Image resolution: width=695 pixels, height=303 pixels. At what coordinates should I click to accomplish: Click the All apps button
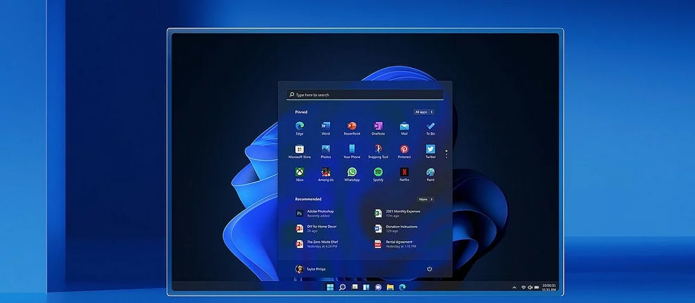pos(424,112)
